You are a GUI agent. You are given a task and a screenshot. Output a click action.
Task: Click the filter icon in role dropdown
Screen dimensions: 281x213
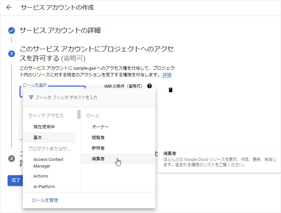(31, 98)
